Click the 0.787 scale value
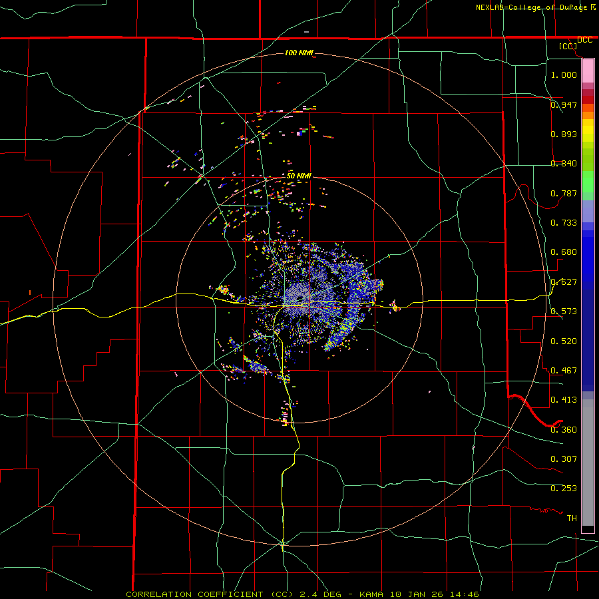Image resolution: width=599 pixels, height=599 pixels. pos(564,193)
